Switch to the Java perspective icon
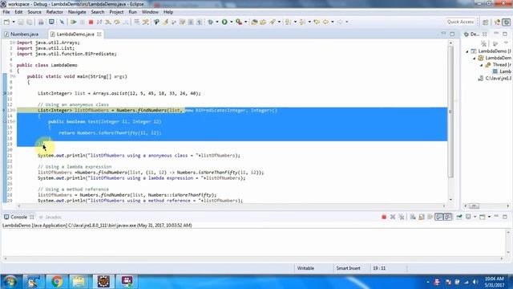Screen dimensions: 513x289 click(497, 22)
